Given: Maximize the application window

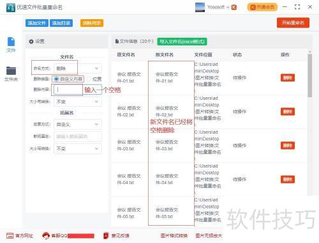Looking at the screenshot, I should (297, 7).
